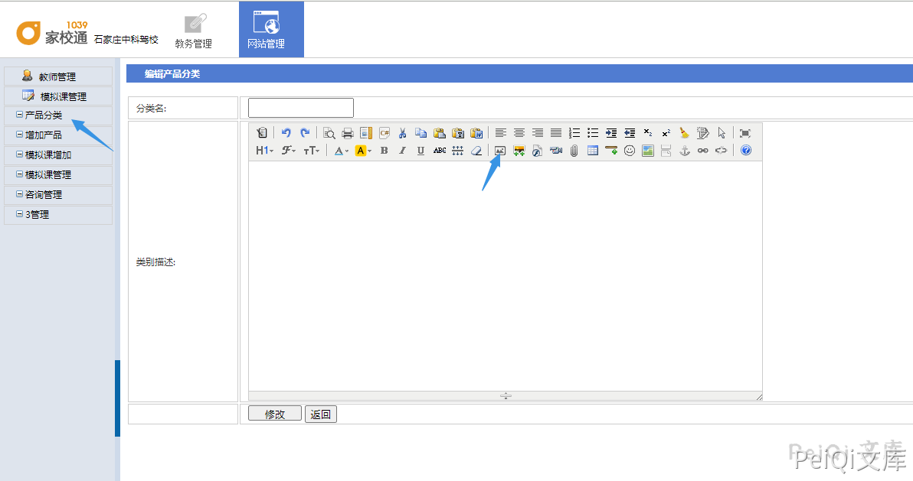Viewport: 913px width, 481px height.
Task: Insert a bulleted list
Action: pos(593,132)
